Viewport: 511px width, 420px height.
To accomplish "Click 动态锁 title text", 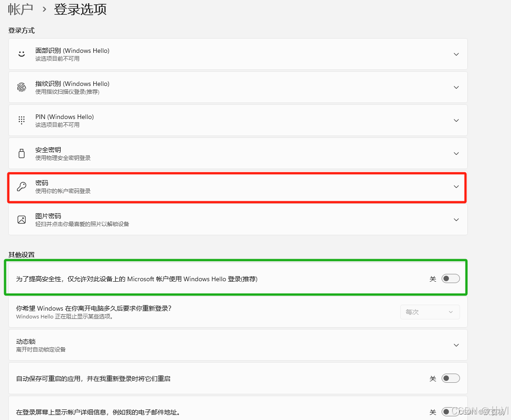I will (26, 341).
